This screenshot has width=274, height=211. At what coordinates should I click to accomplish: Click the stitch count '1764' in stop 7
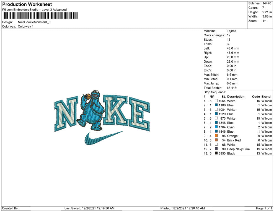coord(222,127)
